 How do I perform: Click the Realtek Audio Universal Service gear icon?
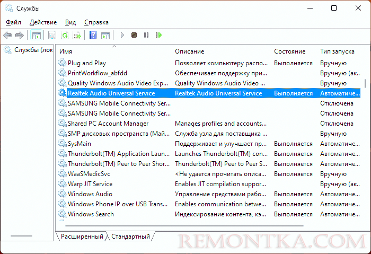point(63,93)
